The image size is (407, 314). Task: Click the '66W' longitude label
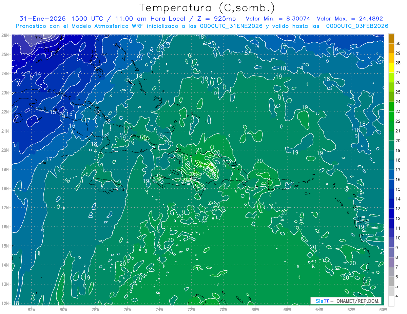tap(287, 310)
